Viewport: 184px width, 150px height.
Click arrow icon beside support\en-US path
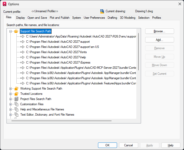22,47
